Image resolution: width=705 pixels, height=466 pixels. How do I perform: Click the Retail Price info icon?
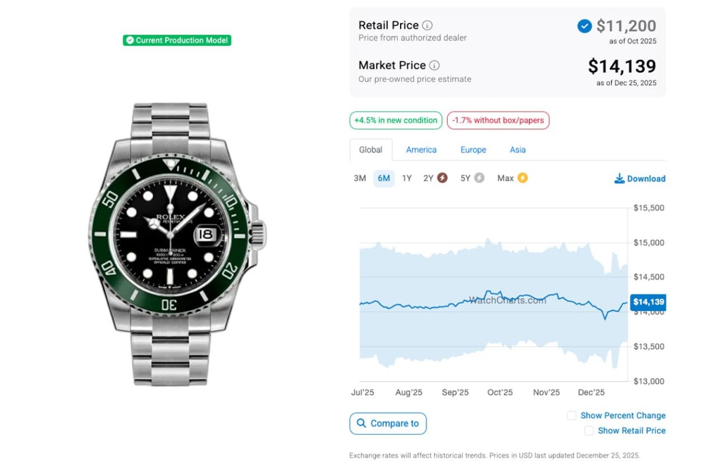coord(428,25)
